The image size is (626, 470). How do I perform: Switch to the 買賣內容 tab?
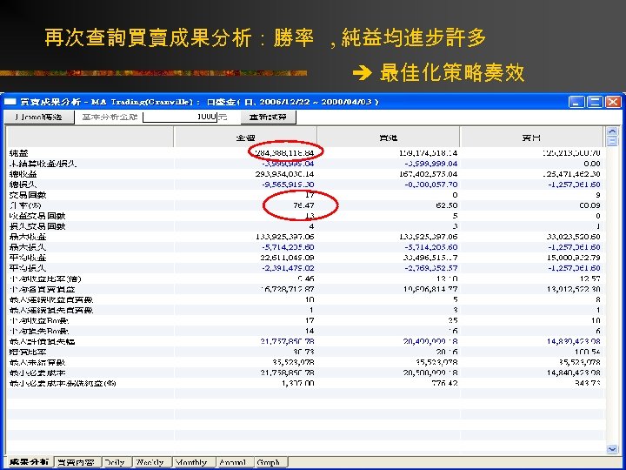[x=77, y=462]
